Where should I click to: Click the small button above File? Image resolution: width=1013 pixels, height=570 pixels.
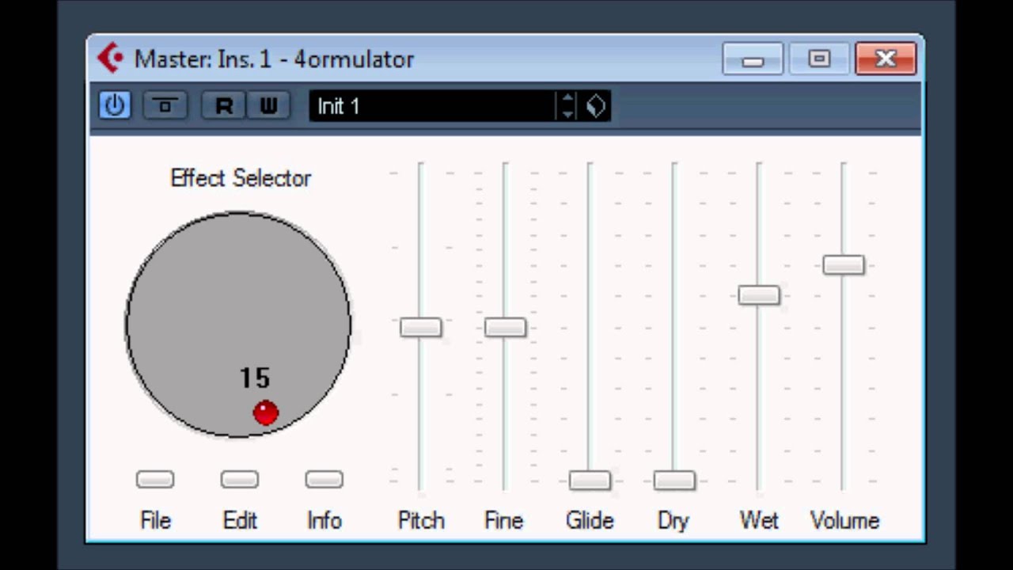click(155, 479)
